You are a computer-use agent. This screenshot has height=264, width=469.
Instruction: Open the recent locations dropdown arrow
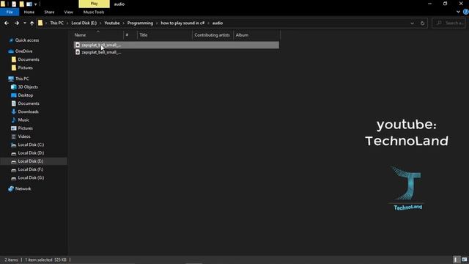(25, 23)
